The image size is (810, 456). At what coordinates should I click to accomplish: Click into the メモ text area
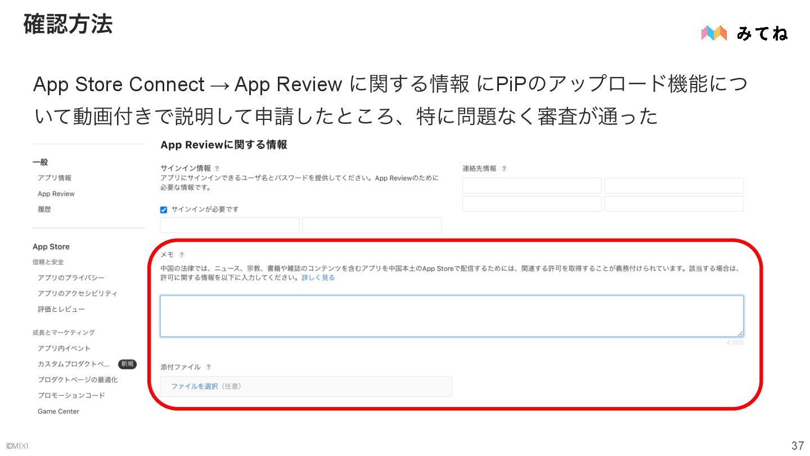(452, 316)
